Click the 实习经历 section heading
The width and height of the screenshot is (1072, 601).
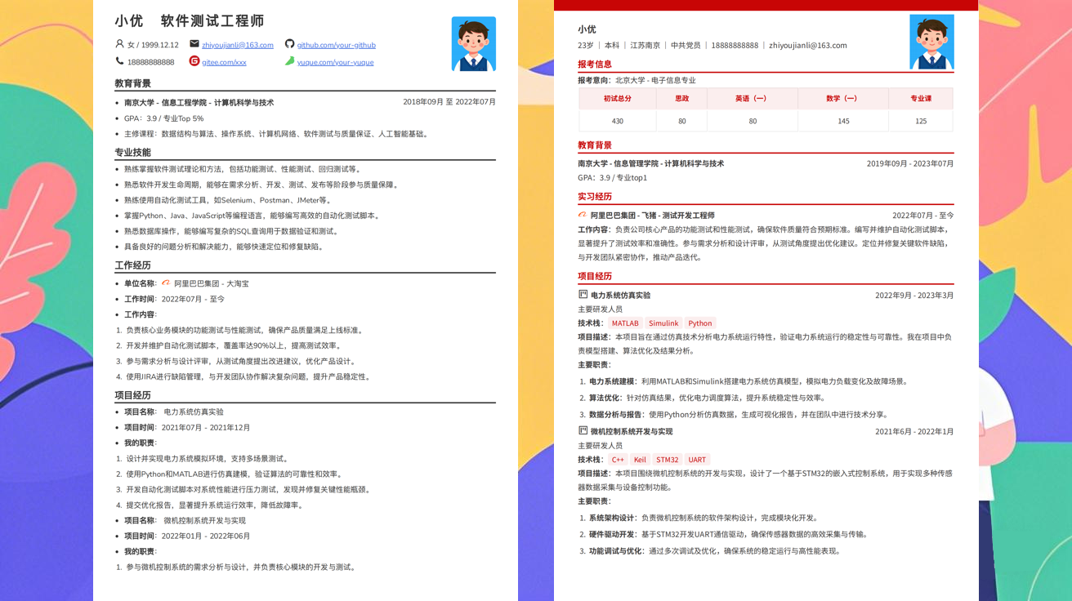click(595, 197)
